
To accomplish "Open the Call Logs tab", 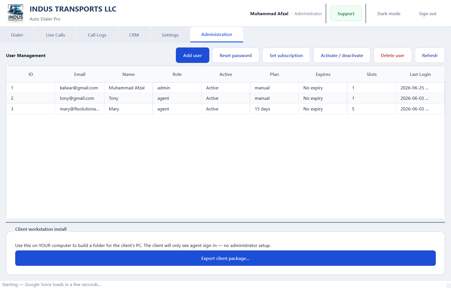I will (x=97, y=35).
